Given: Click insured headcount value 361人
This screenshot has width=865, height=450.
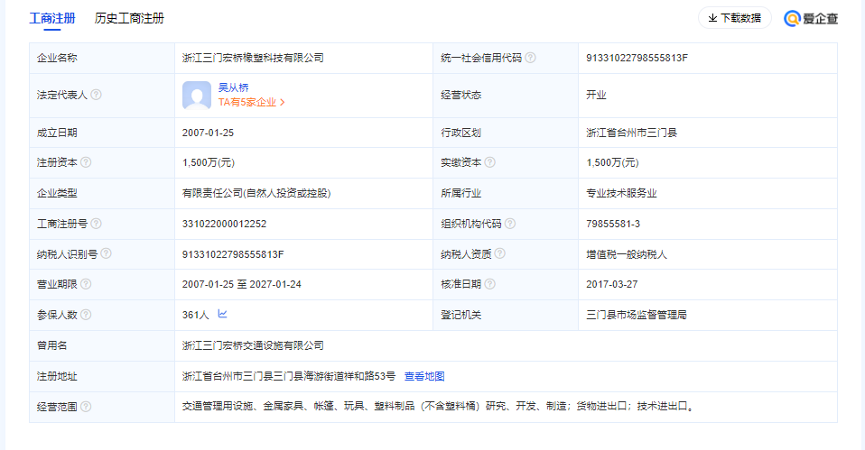Looking at the screenshot, I should pos(195,315).
